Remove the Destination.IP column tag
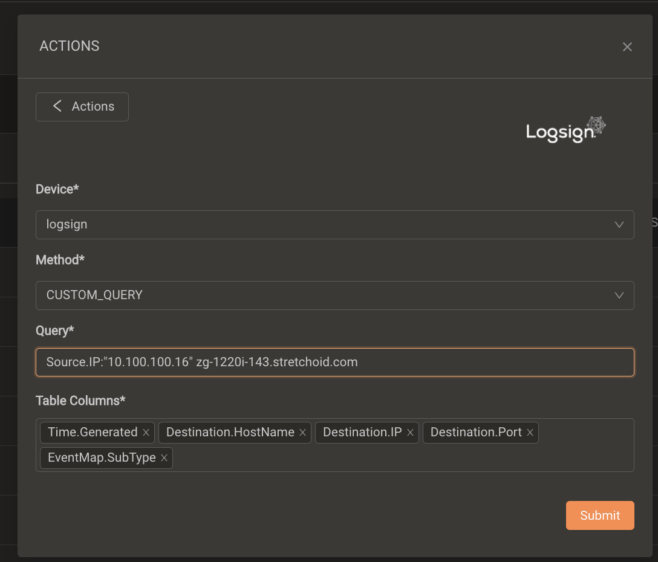658x562 pixels. [410, 432]
